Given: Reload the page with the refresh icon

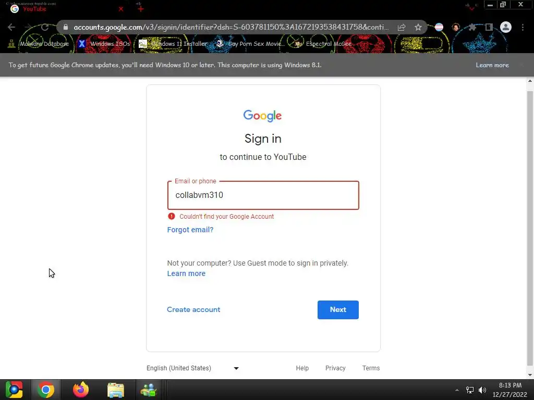Looking at the screenshot, I should (x=45, y=27).
